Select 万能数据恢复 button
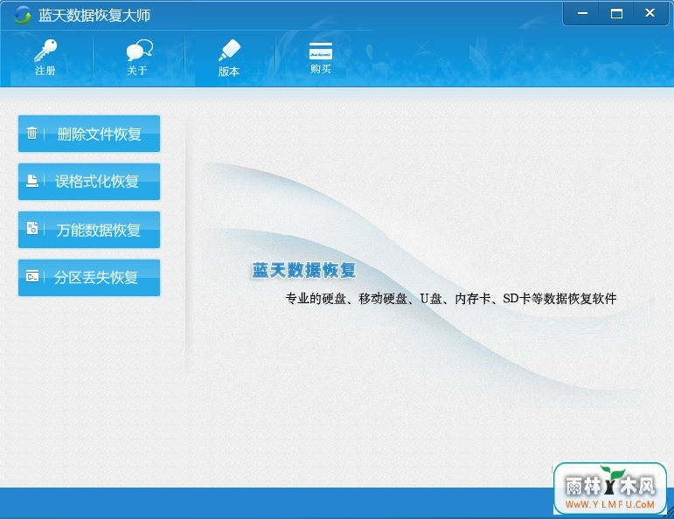674x519 pixels. tap(89, 230)
